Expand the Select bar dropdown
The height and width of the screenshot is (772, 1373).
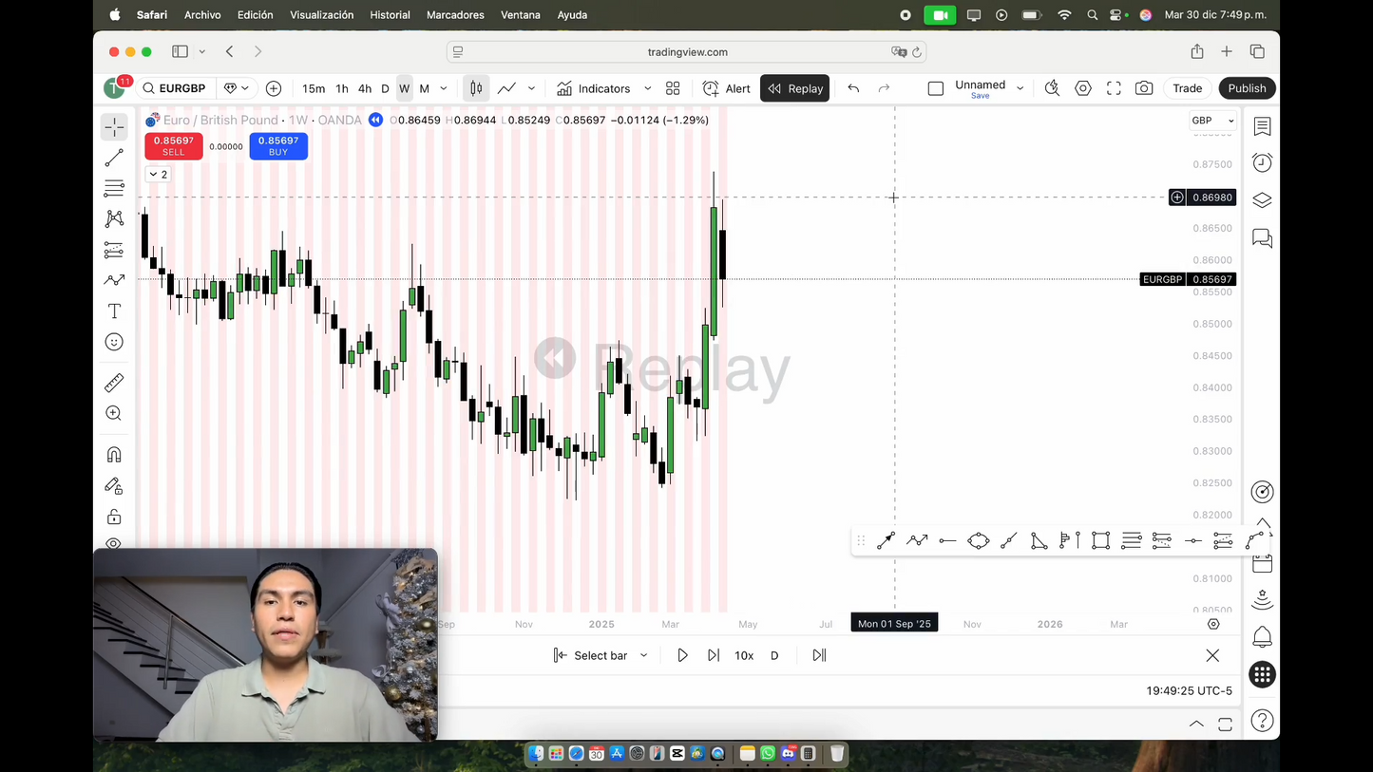pyautogui.click(x=644, y=655)
